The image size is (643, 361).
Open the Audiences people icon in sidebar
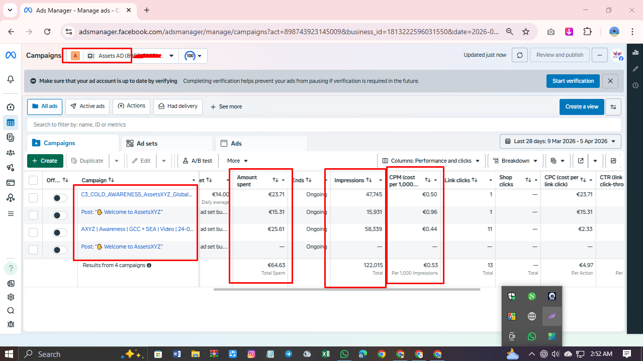(x=10, y=152)
